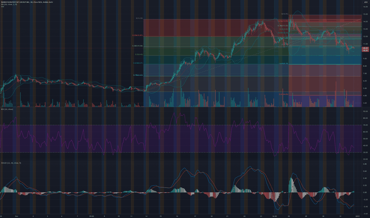
Task: Click the 16:00 label on time axis
Action: point(274,216)
